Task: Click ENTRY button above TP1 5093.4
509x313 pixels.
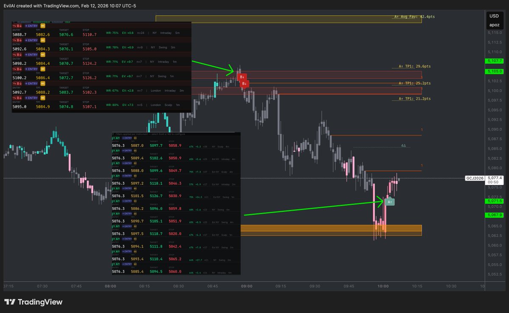Action: click(127, 251)
